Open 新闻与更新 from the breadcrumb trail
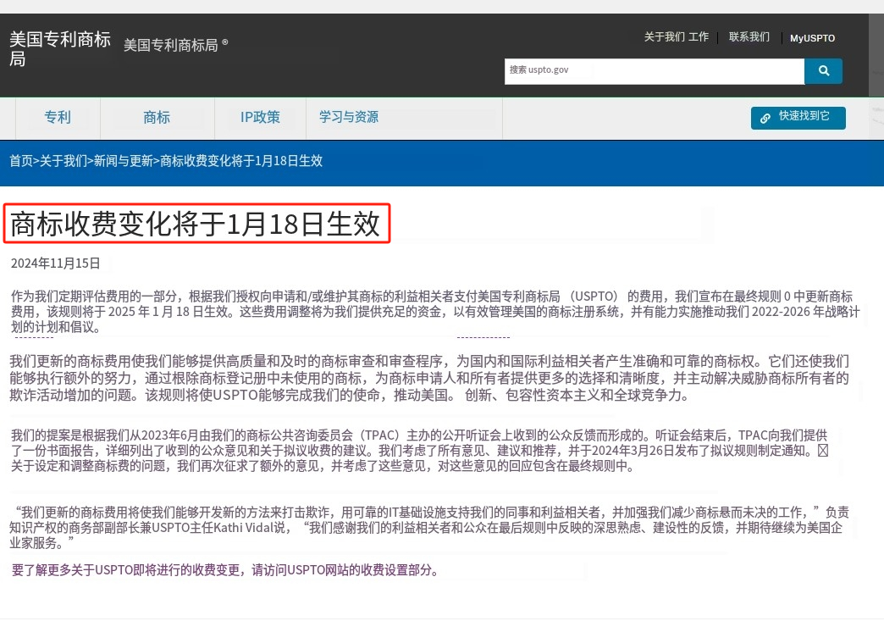884x621 pixels. coord(123,161)
